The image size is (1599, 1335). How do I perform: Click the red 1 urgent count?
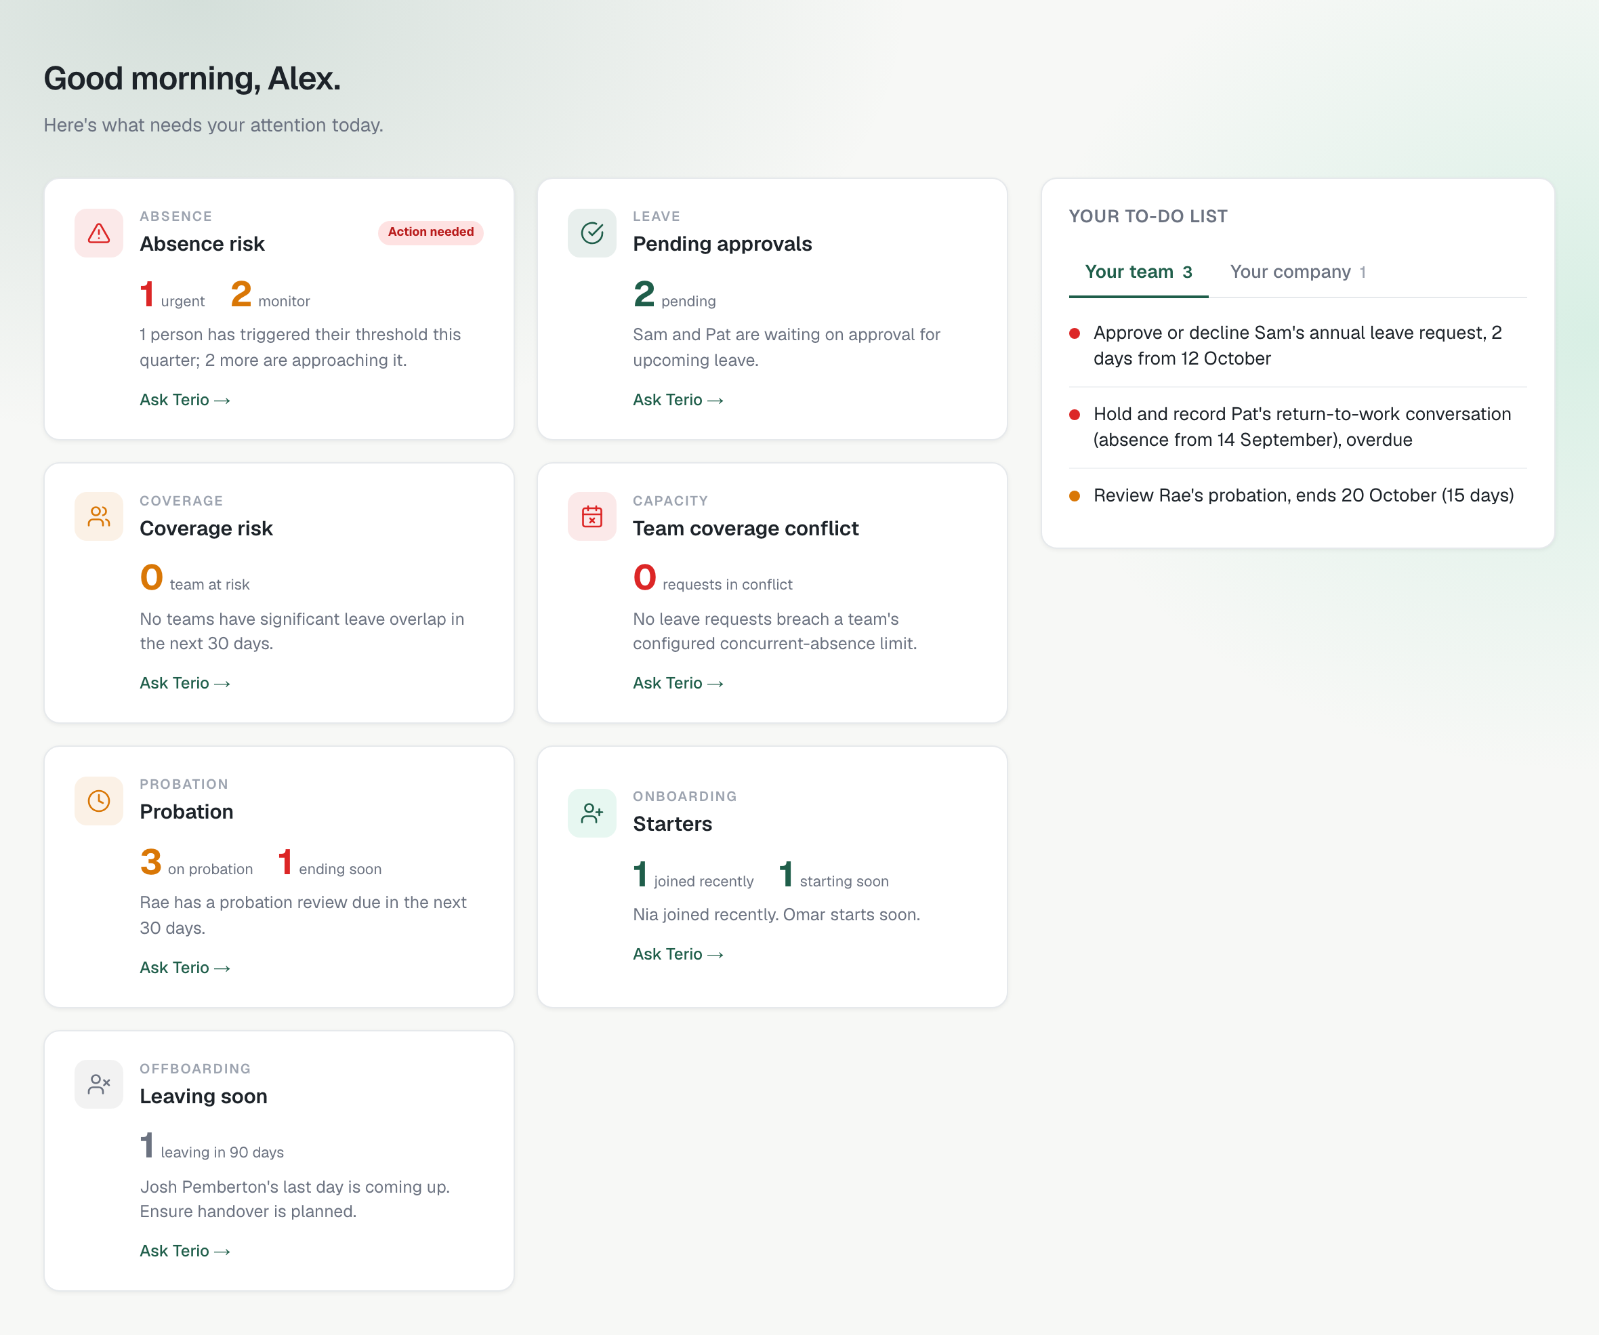pyautogui.click(x=172, y=295)
